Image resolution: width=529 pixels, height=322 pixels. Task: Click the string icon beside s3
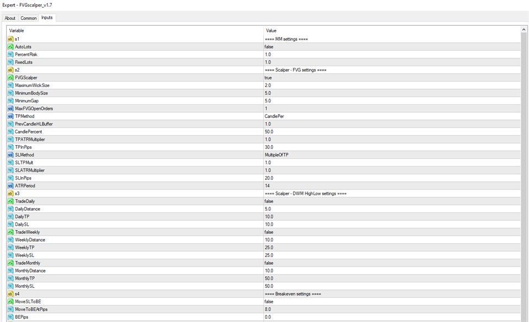click(10, 194)
